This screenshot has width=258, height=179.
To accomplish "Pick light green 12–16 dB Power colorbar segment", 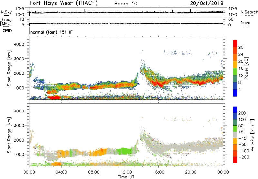I will point(235,72).
